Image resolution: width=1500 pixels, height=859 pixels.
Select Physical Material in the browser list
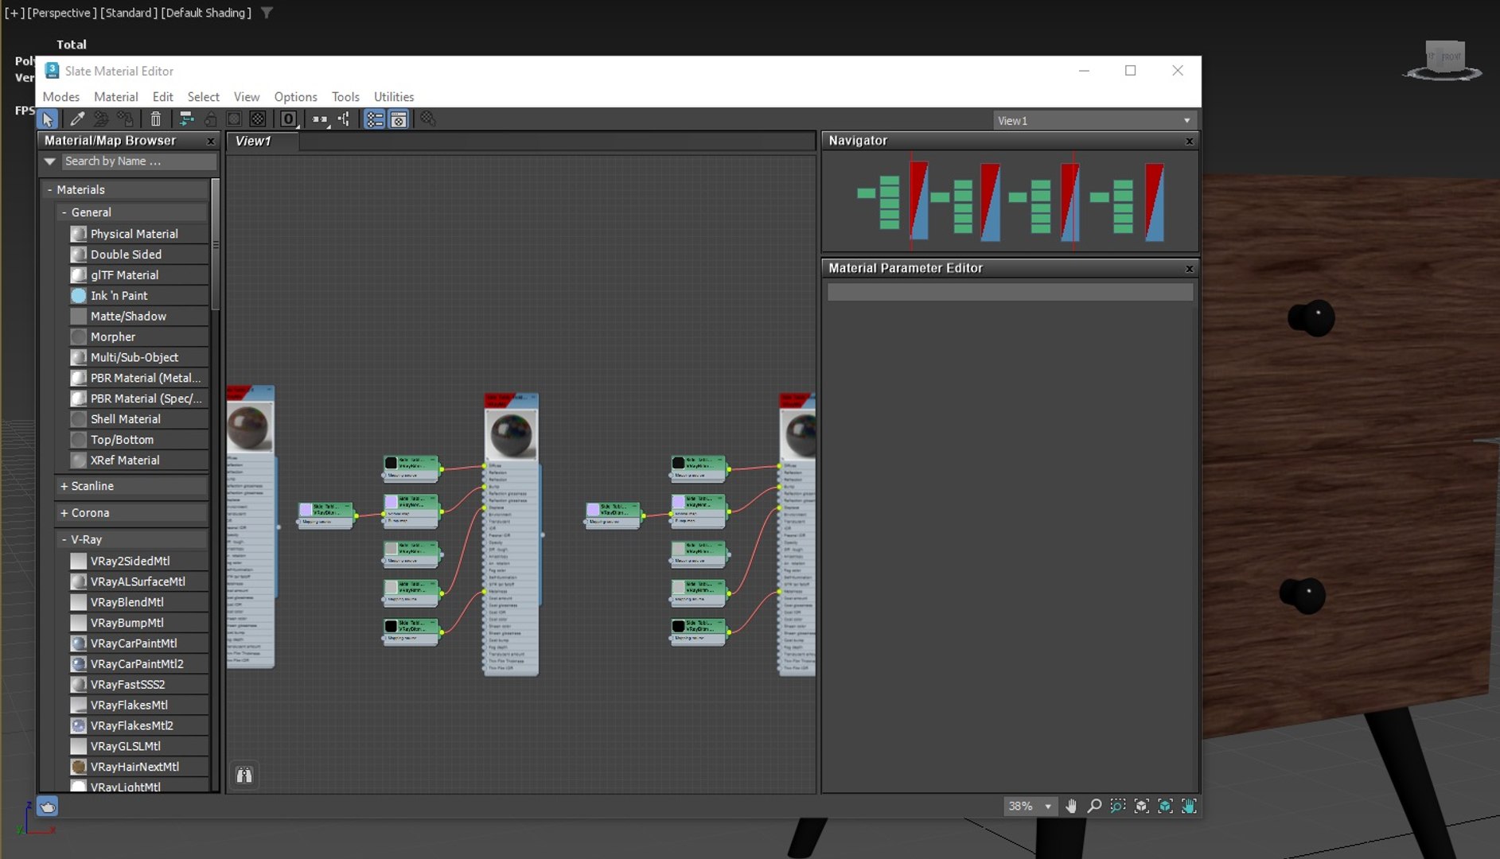coord(138,234)
